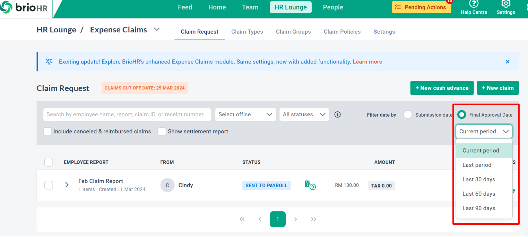
Task: Switch to the Claim Groups tab
Action: click(293, 32)
